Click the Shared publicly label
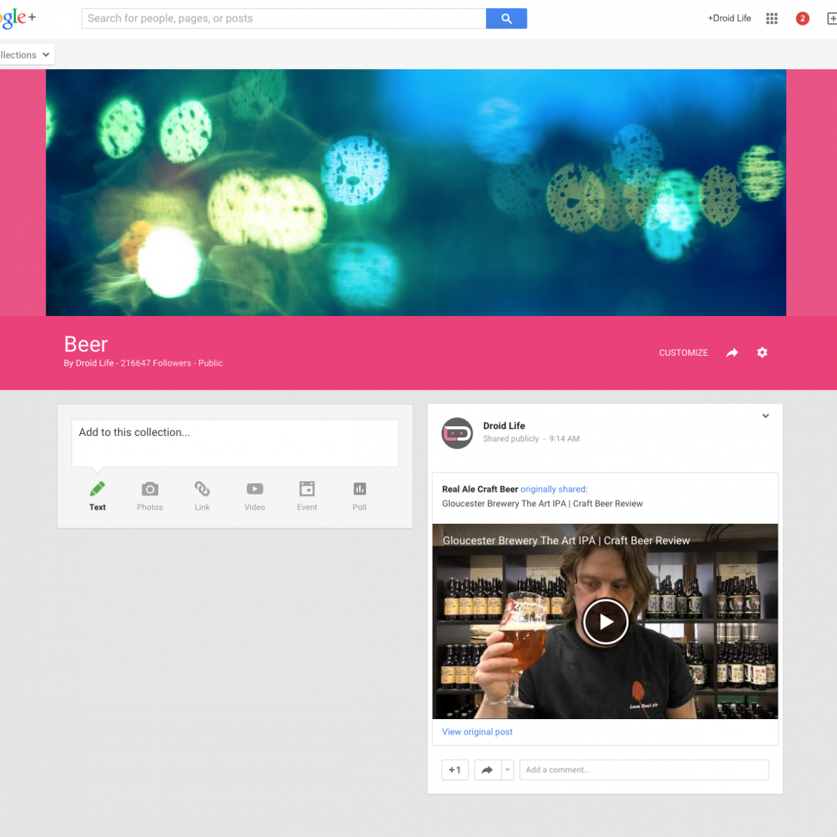837x837 pixels. [x=511, y=439]
